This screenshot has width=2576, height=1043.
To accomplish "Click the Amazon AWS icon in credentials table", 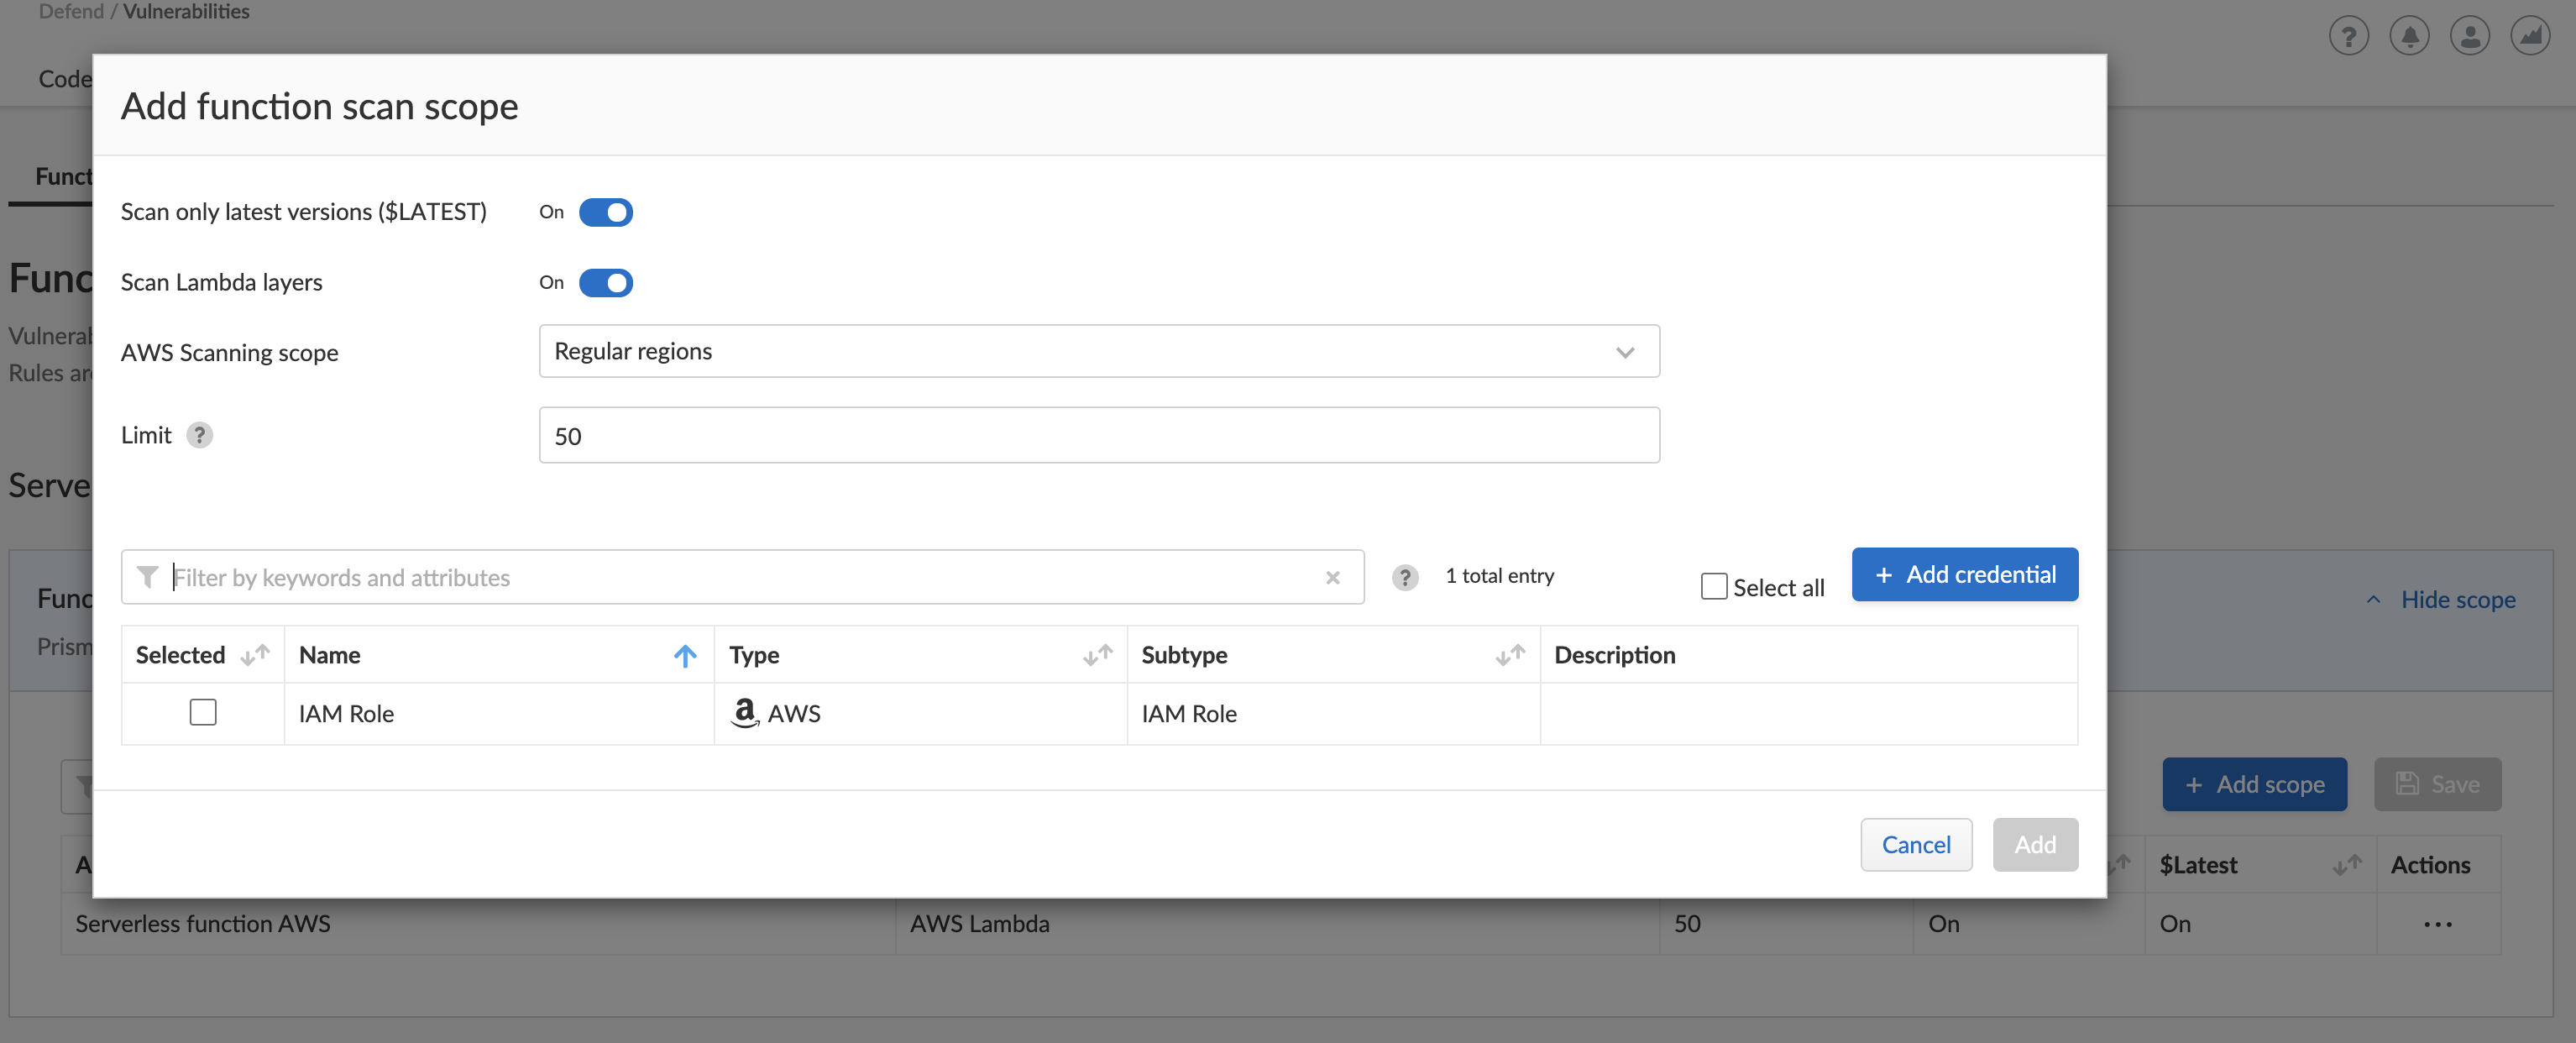I will coord(744,713).
